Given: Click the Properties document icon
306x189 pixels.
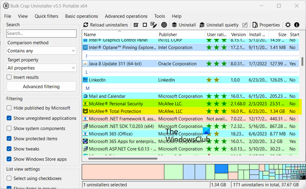Looking at the screenshot, I should [255, 25].
